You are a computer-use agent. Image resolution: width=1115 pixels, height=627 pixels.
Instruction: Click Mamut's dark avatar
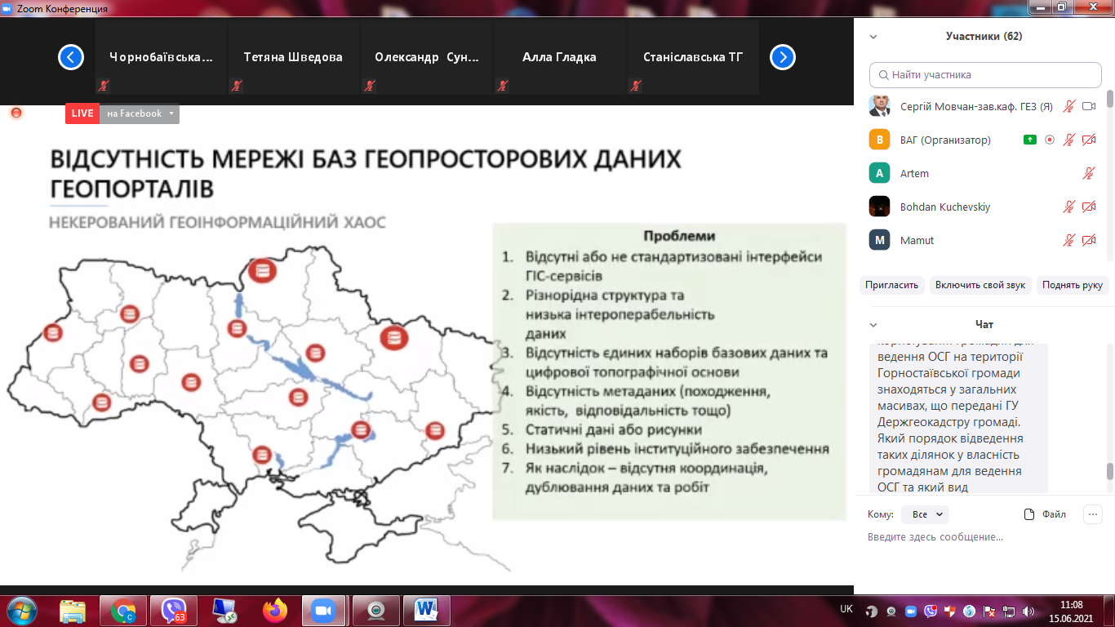coord(879,240)
